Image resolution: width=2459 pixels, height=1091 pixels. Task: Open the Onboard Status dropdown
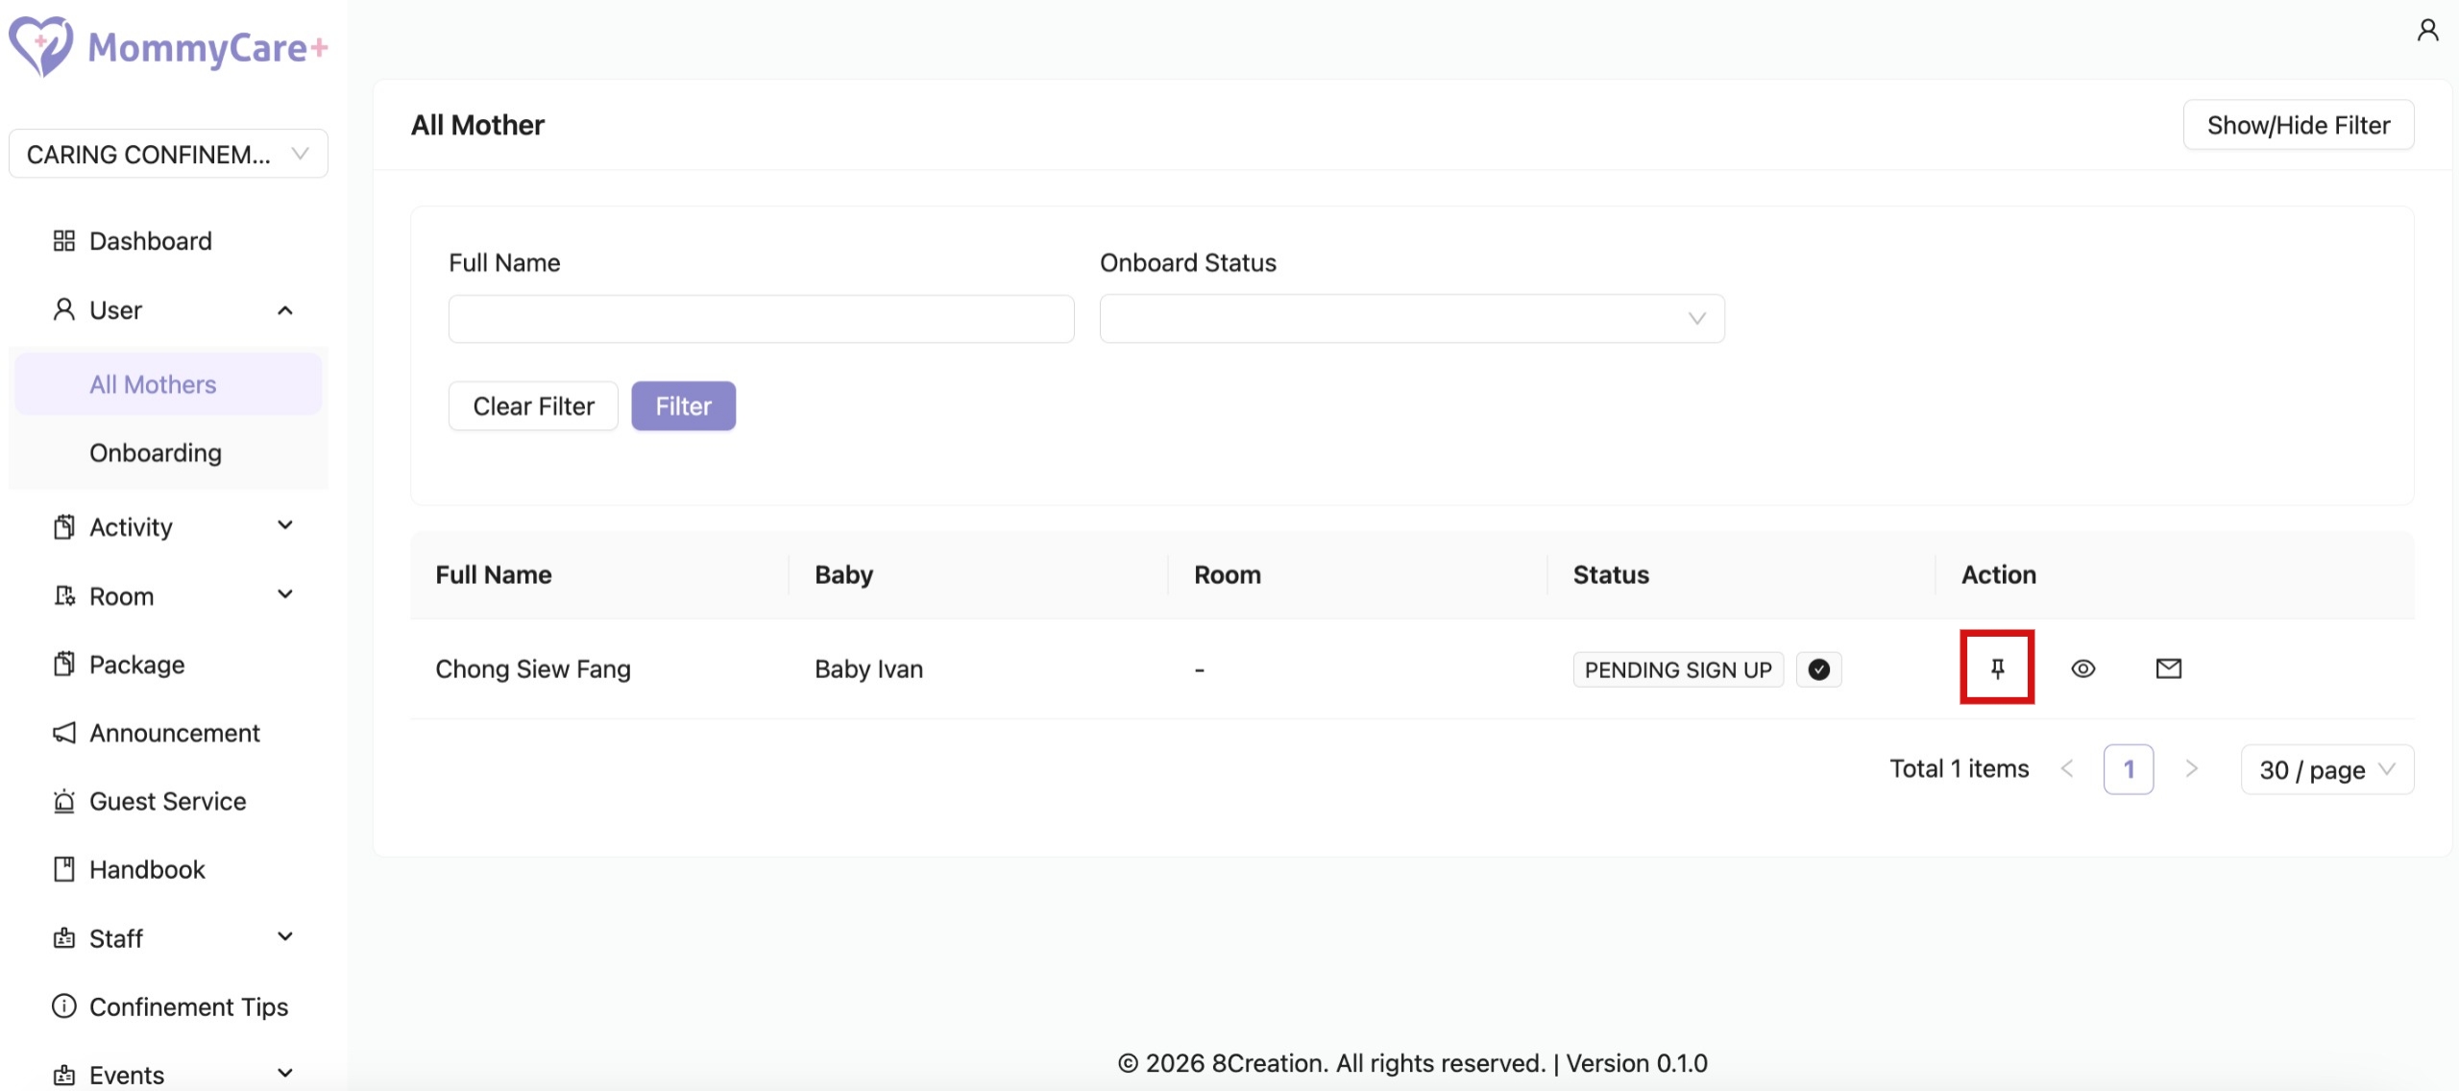(x=1411, y=319)
